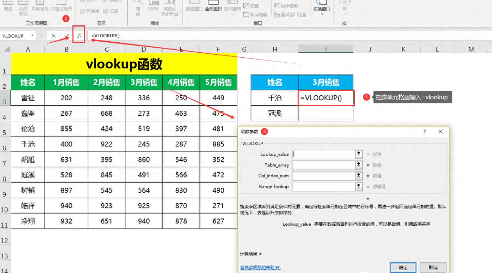
Task: Select the empty cell I4 beside 冠溪
Action: (x=326, y=113)
